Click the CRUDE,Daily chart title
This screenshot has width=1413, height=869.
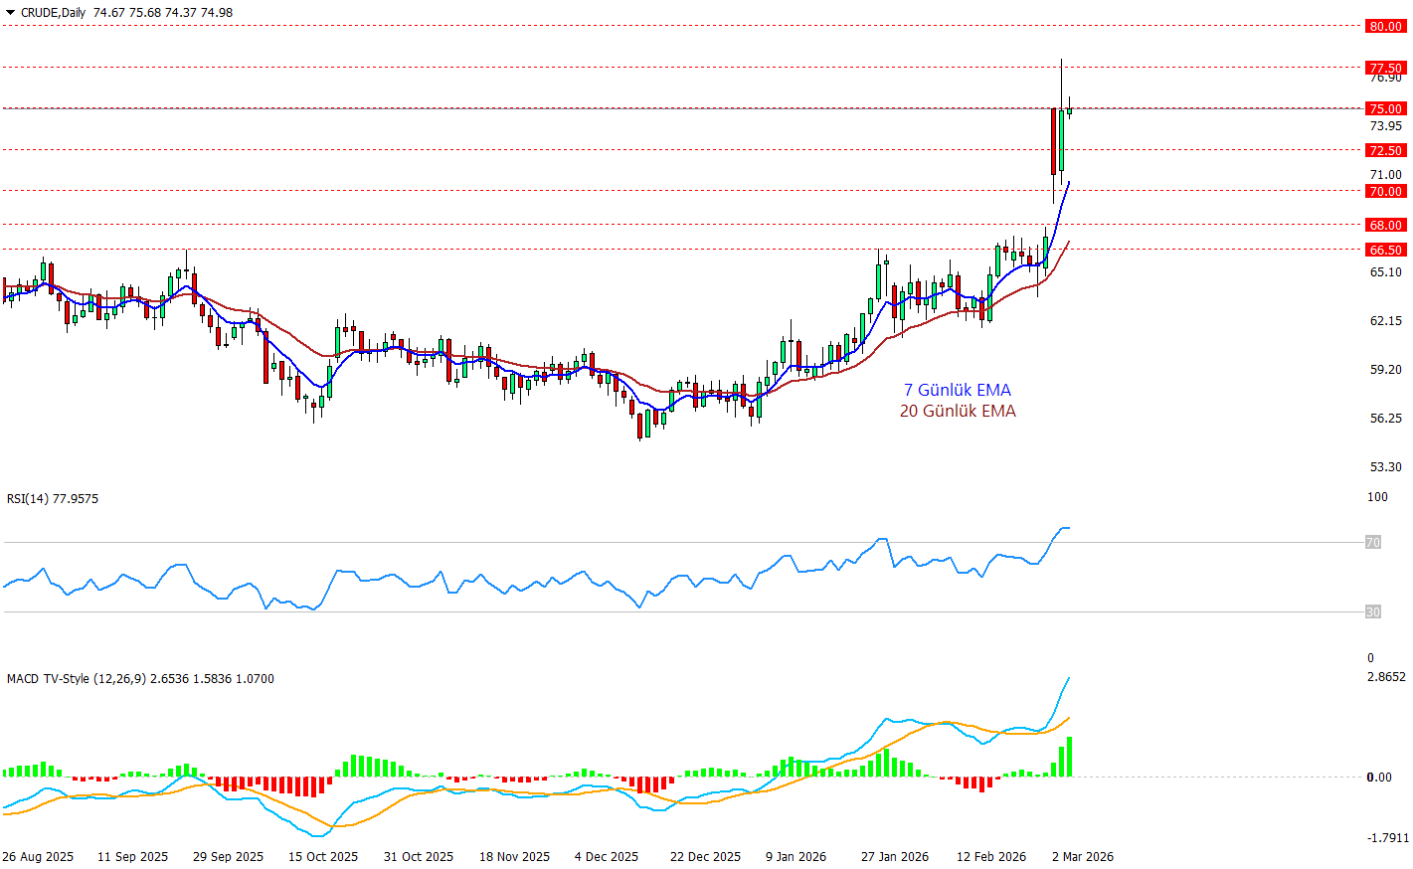coord(54,13)
